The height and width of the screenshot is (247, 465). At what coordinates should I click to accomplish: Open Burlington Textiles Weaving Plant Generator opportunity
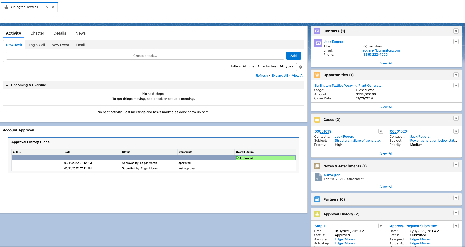coord(348,85)
